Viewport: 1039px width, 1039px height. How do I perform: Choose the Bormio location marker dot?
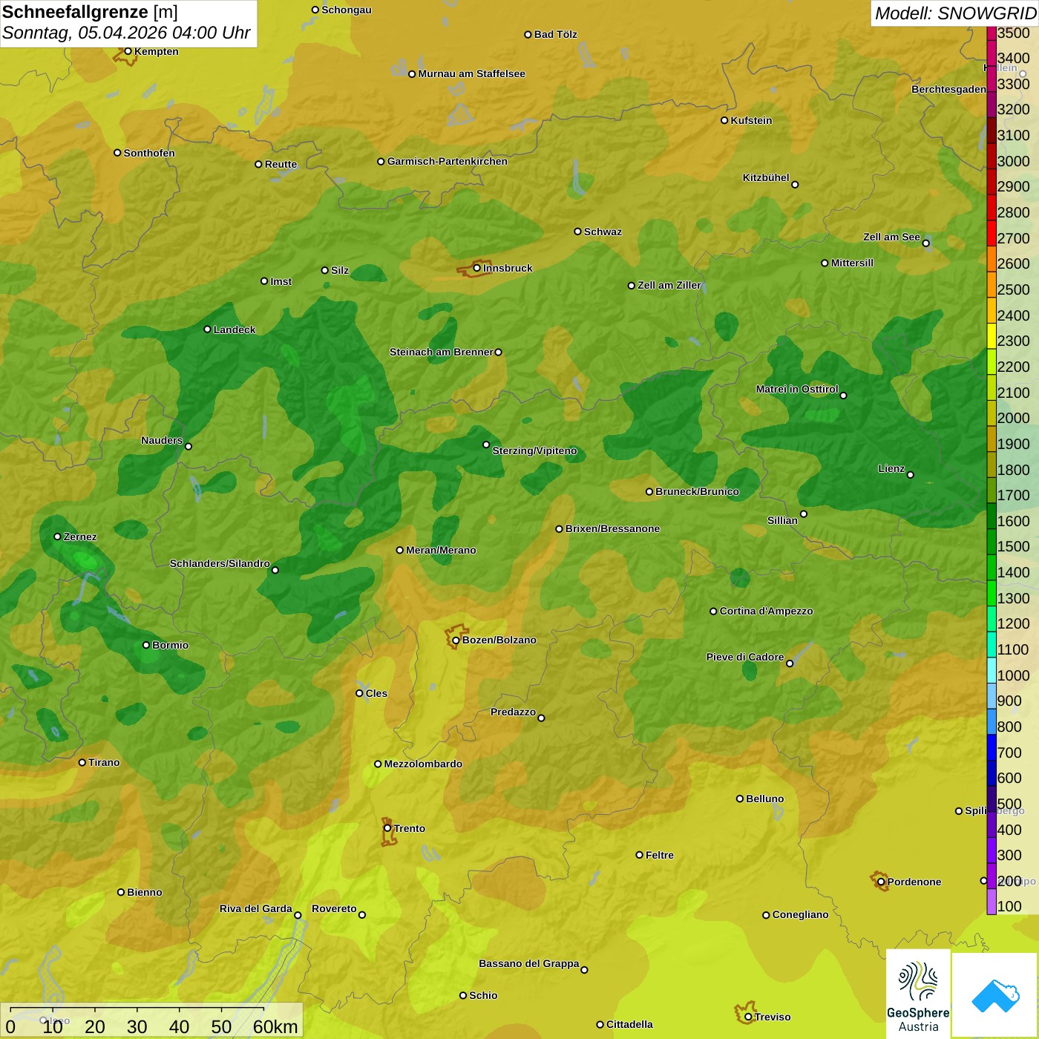pos(146,645)
